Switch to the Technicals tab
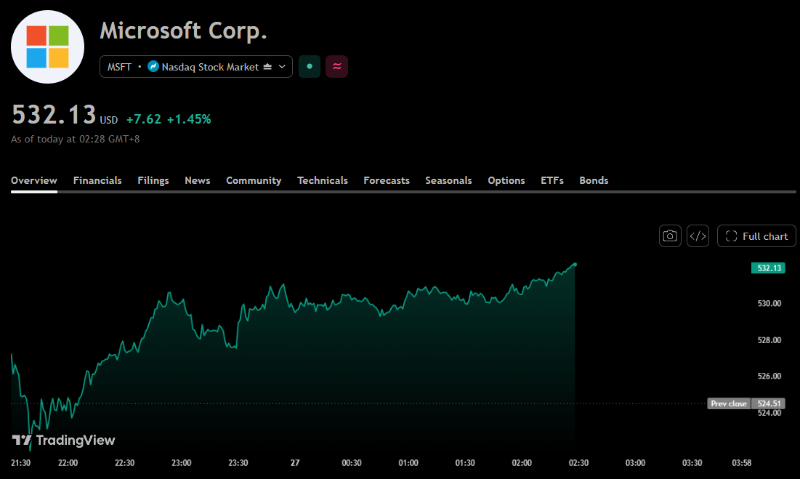 point(323,180)
